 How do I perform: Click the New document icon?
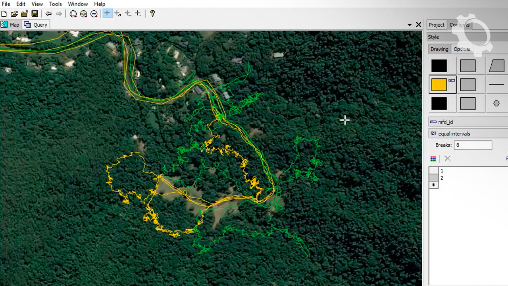tap(4, 14)
